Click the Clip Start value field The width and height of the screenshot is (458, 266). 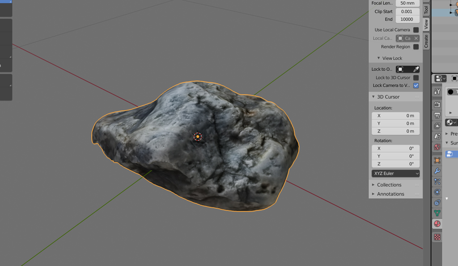click(407, 12)
